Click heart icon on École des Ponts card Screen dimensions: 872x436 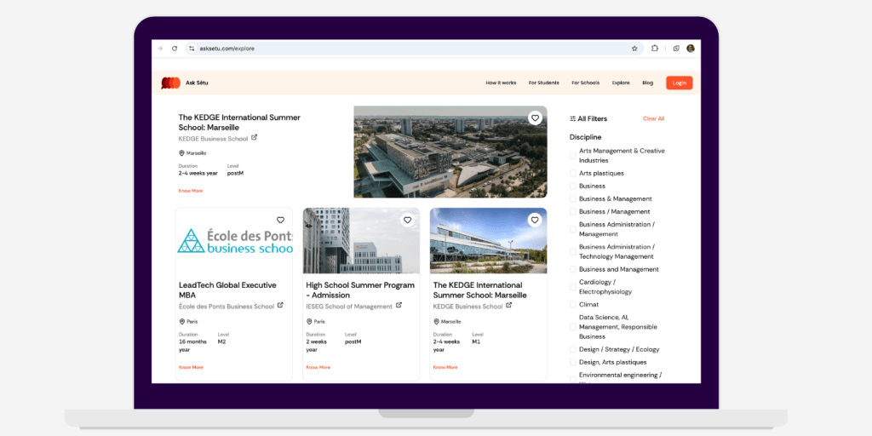coord(280,220)
